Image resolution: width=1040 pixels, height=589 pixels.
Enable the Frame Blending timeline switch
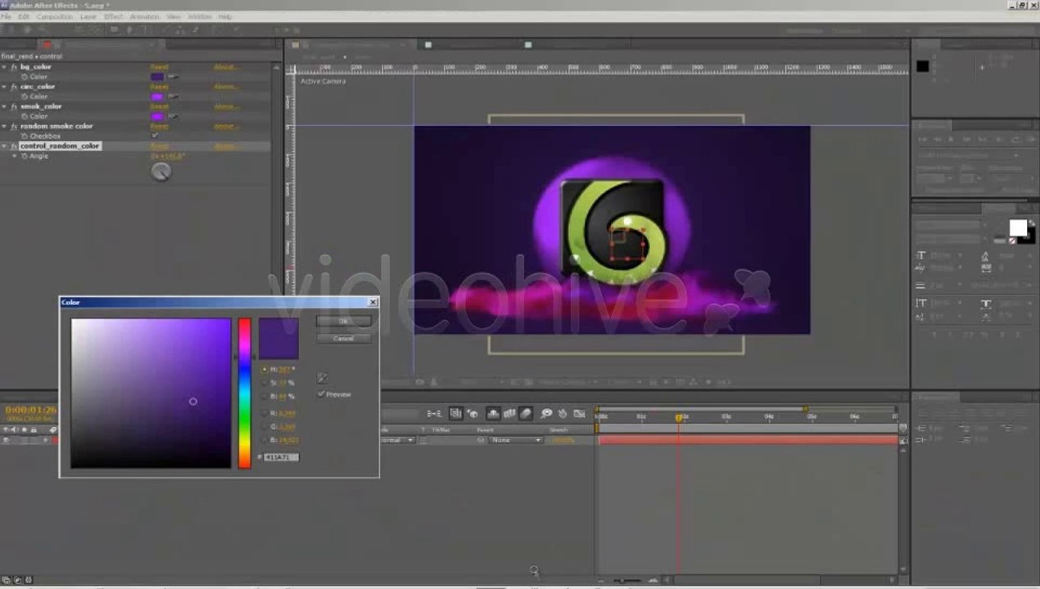point(509,414)
